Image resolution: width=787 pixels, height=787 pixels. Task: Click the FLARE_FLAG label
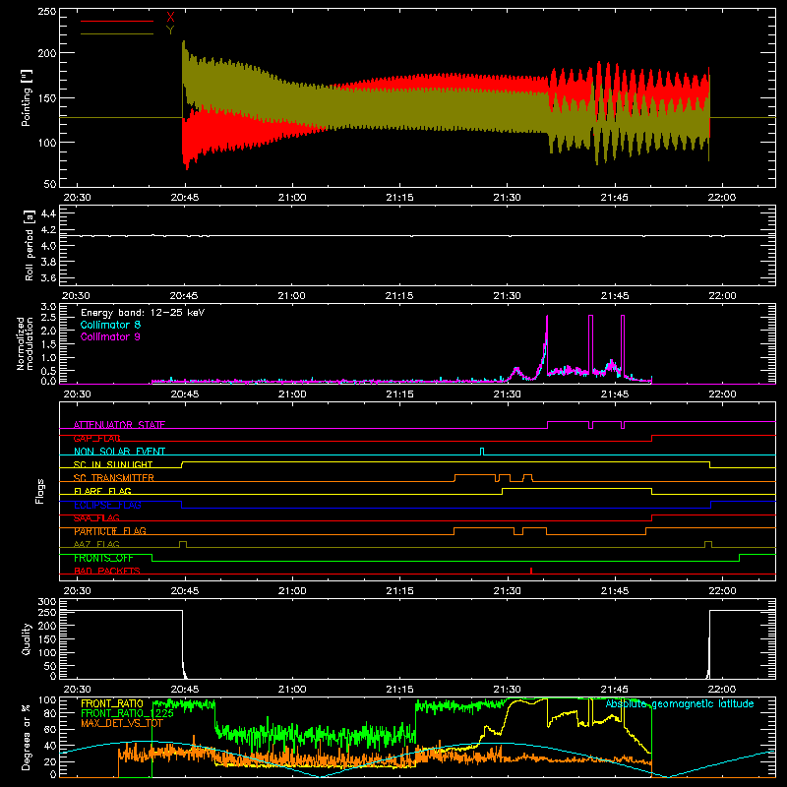102,491
